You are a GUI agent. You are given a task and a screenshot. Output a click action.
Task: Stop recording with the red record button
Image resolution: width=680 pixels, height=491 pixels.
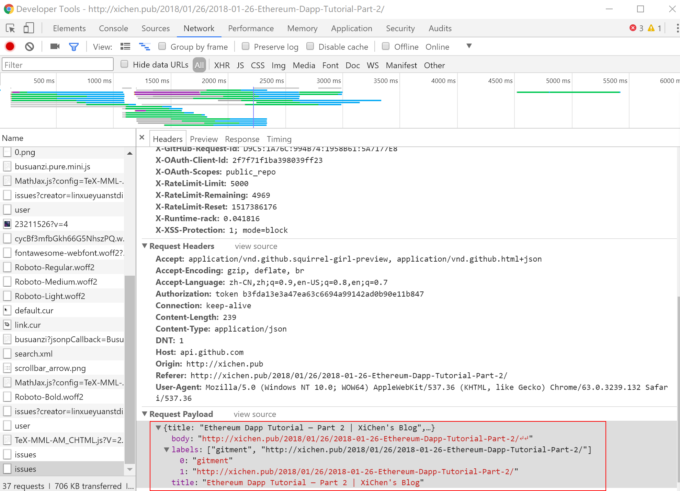[10, 46]
